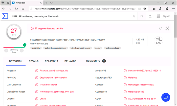
Task: Click the Sign in link
Action: coord(167,16)
